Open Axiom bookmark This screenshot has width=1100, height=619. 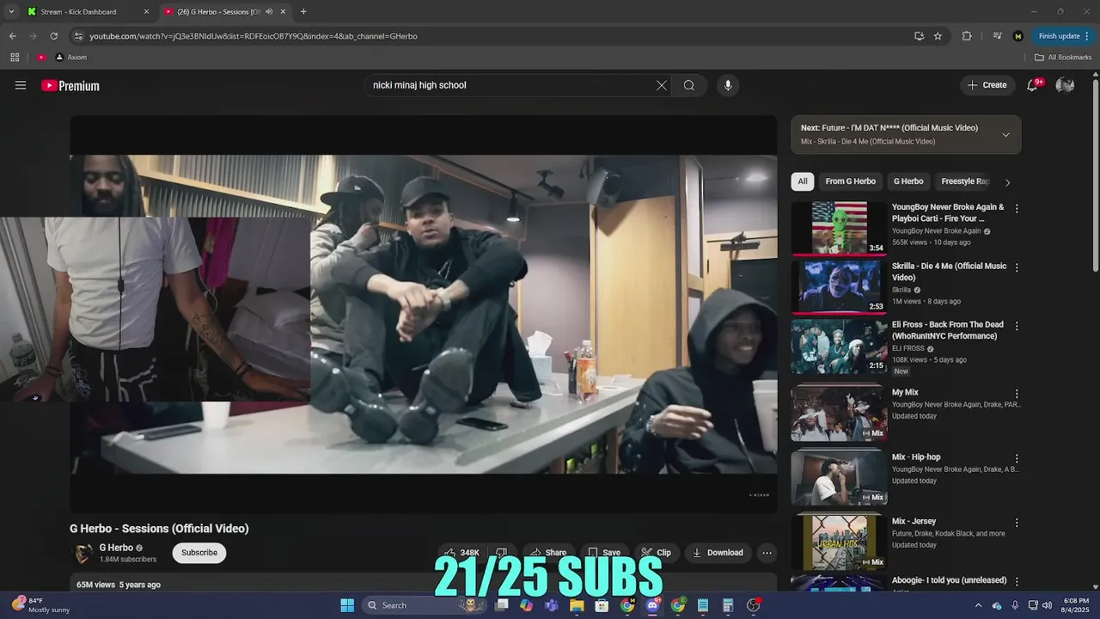coord(71,57)
